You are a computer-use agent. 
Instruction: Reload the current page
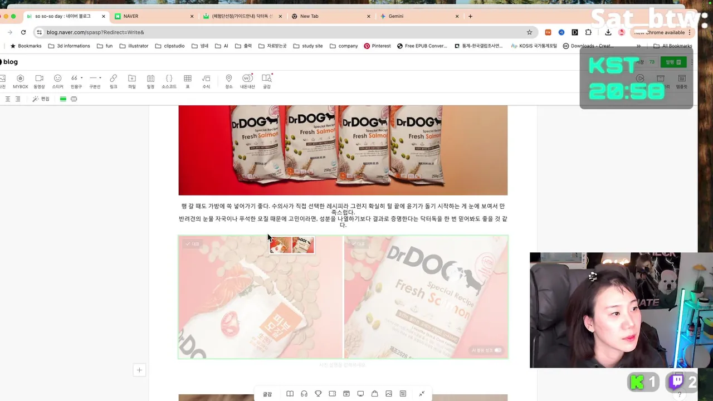(x=23, y=32)
